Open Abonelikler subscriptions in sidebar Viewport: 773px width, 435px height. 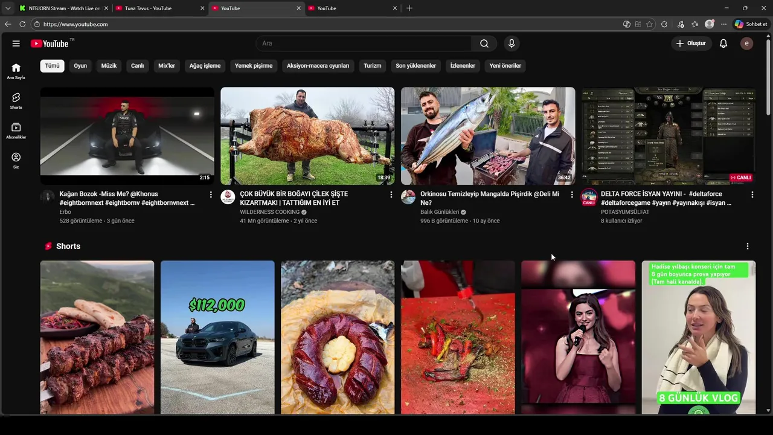coord(16,131)
